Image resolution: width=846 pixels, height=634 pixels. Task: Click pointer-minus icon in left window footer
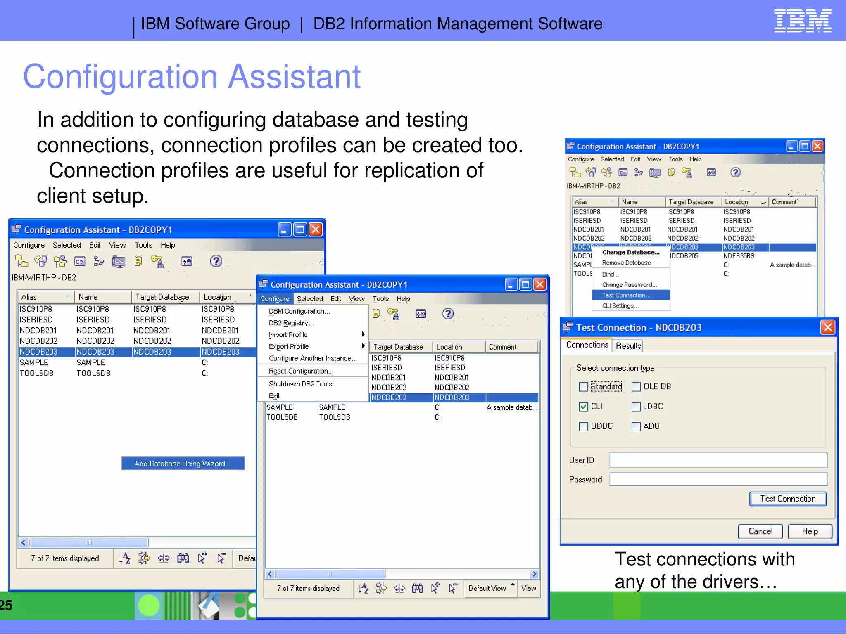pyautogui.click(x=221, y=558)
